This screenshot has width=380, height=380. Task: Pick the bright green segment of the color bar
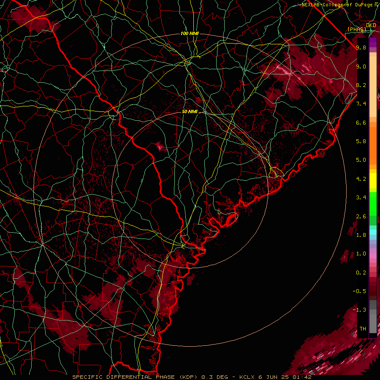click(373, 205)
